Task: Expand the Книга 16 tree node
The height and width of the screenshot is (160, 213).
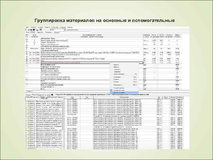Action: (x=26, y=130)
